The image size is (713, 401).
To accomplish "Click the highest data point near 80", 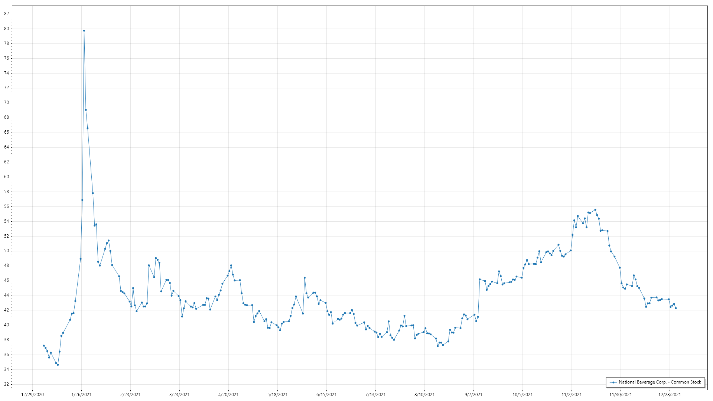I will coord(84,31).
